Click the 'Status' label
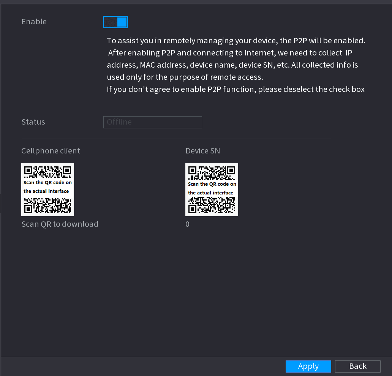Image resolution: width=392 pixels, height=376 pixels. point(33,122)
